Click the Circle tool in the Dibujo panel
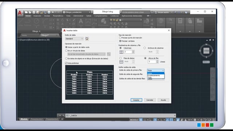This screenshot has width=233, height=131. (36, 21)
